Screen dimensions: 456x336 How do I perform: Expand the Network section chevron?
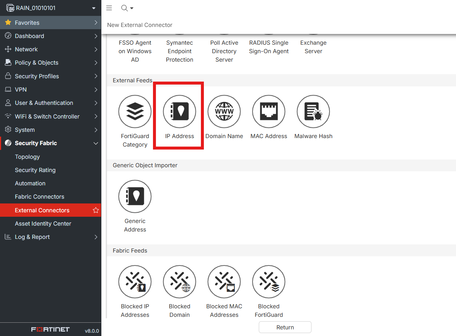pyautogui.click(x=96, y=49)
